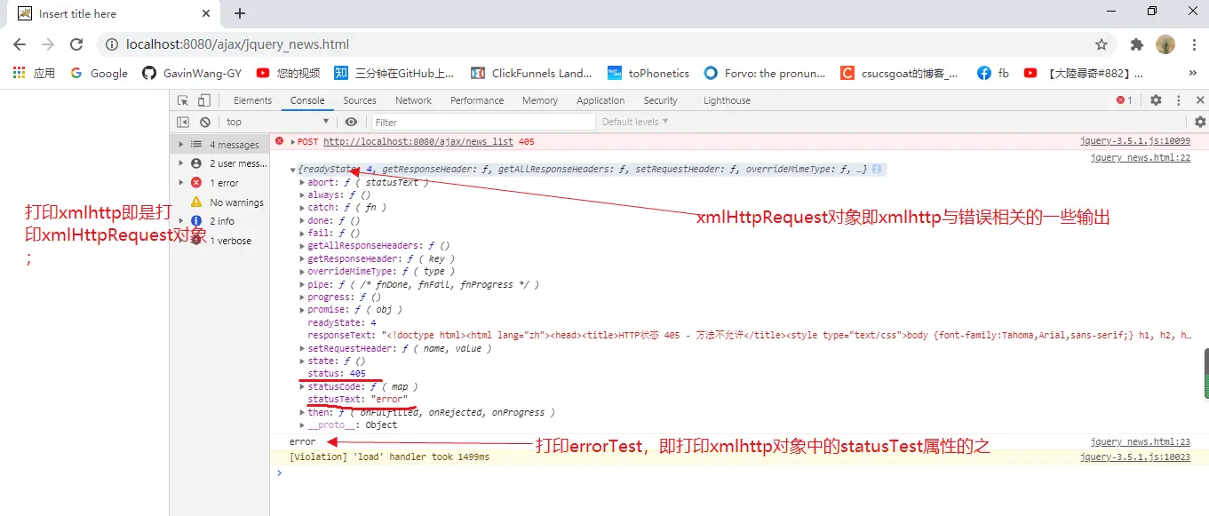Expand the 4 messages group

(x=181, y=145)
